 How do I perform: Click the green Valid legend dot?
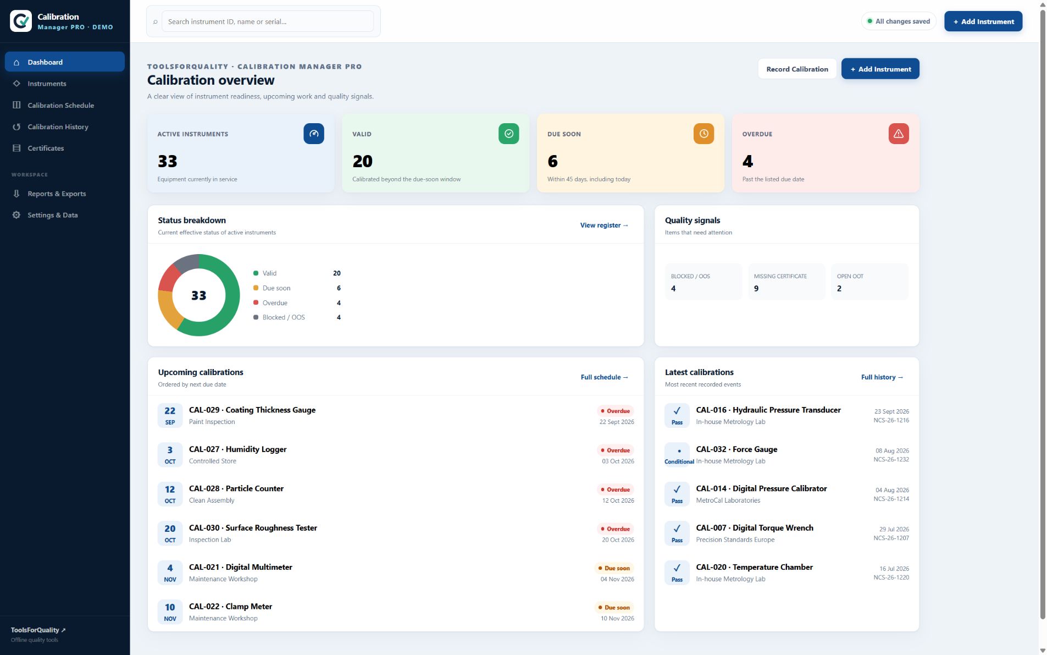[256, 273]
